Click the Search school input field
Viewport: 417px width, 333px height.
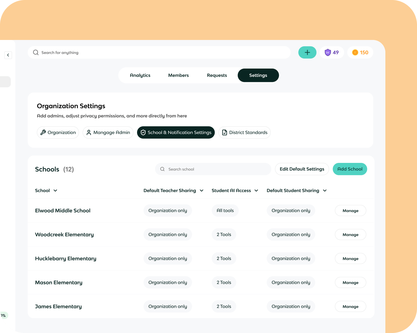coord(213,169)
